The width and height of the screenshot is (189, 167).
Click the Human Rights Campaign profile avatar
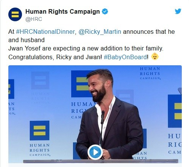tap(15, 14)
